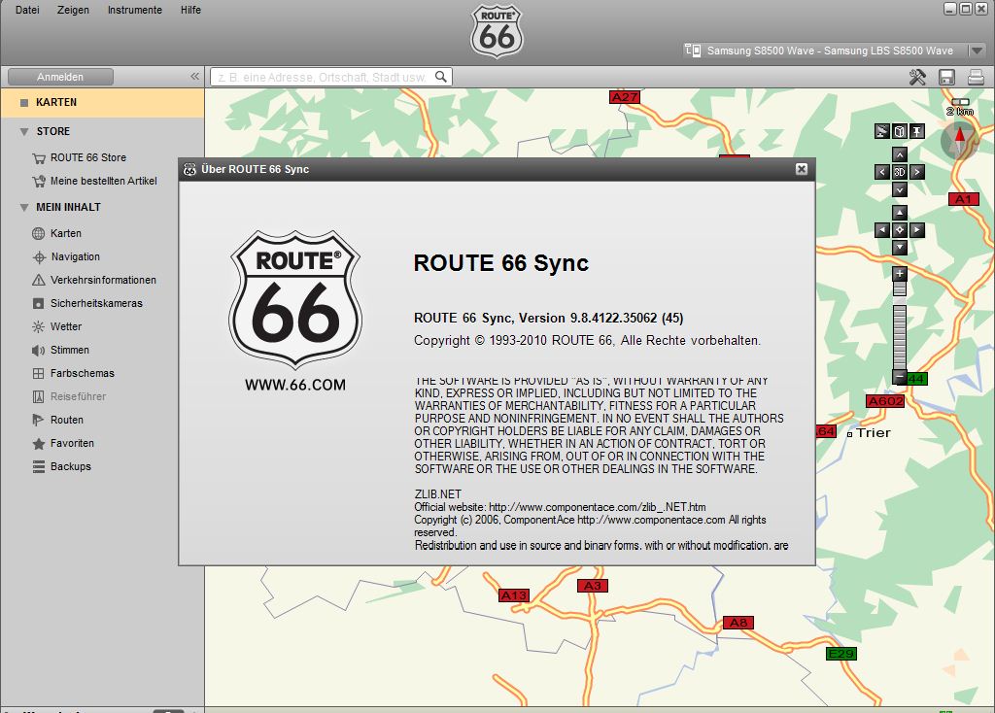Click the sun icon beside Wetter
Viewport: 995px width, 713px height.
point(39,326)
